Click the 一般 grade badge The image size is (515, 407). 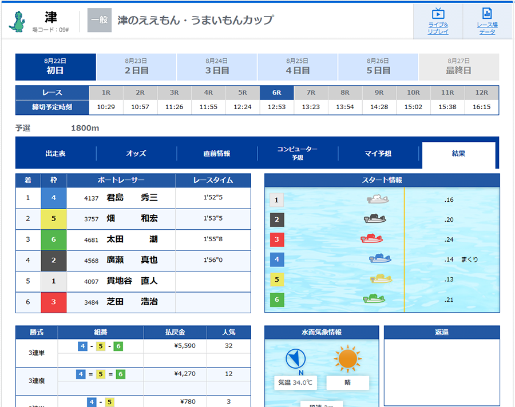[x=99, y=21]
